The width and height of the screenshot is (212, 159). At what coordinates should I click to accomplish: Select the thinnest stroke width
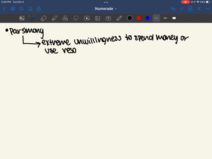coord(156,18)
